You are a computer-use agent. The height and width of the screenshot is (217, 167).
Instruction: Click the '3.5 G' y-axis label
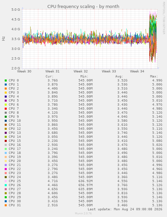[16, 39]
